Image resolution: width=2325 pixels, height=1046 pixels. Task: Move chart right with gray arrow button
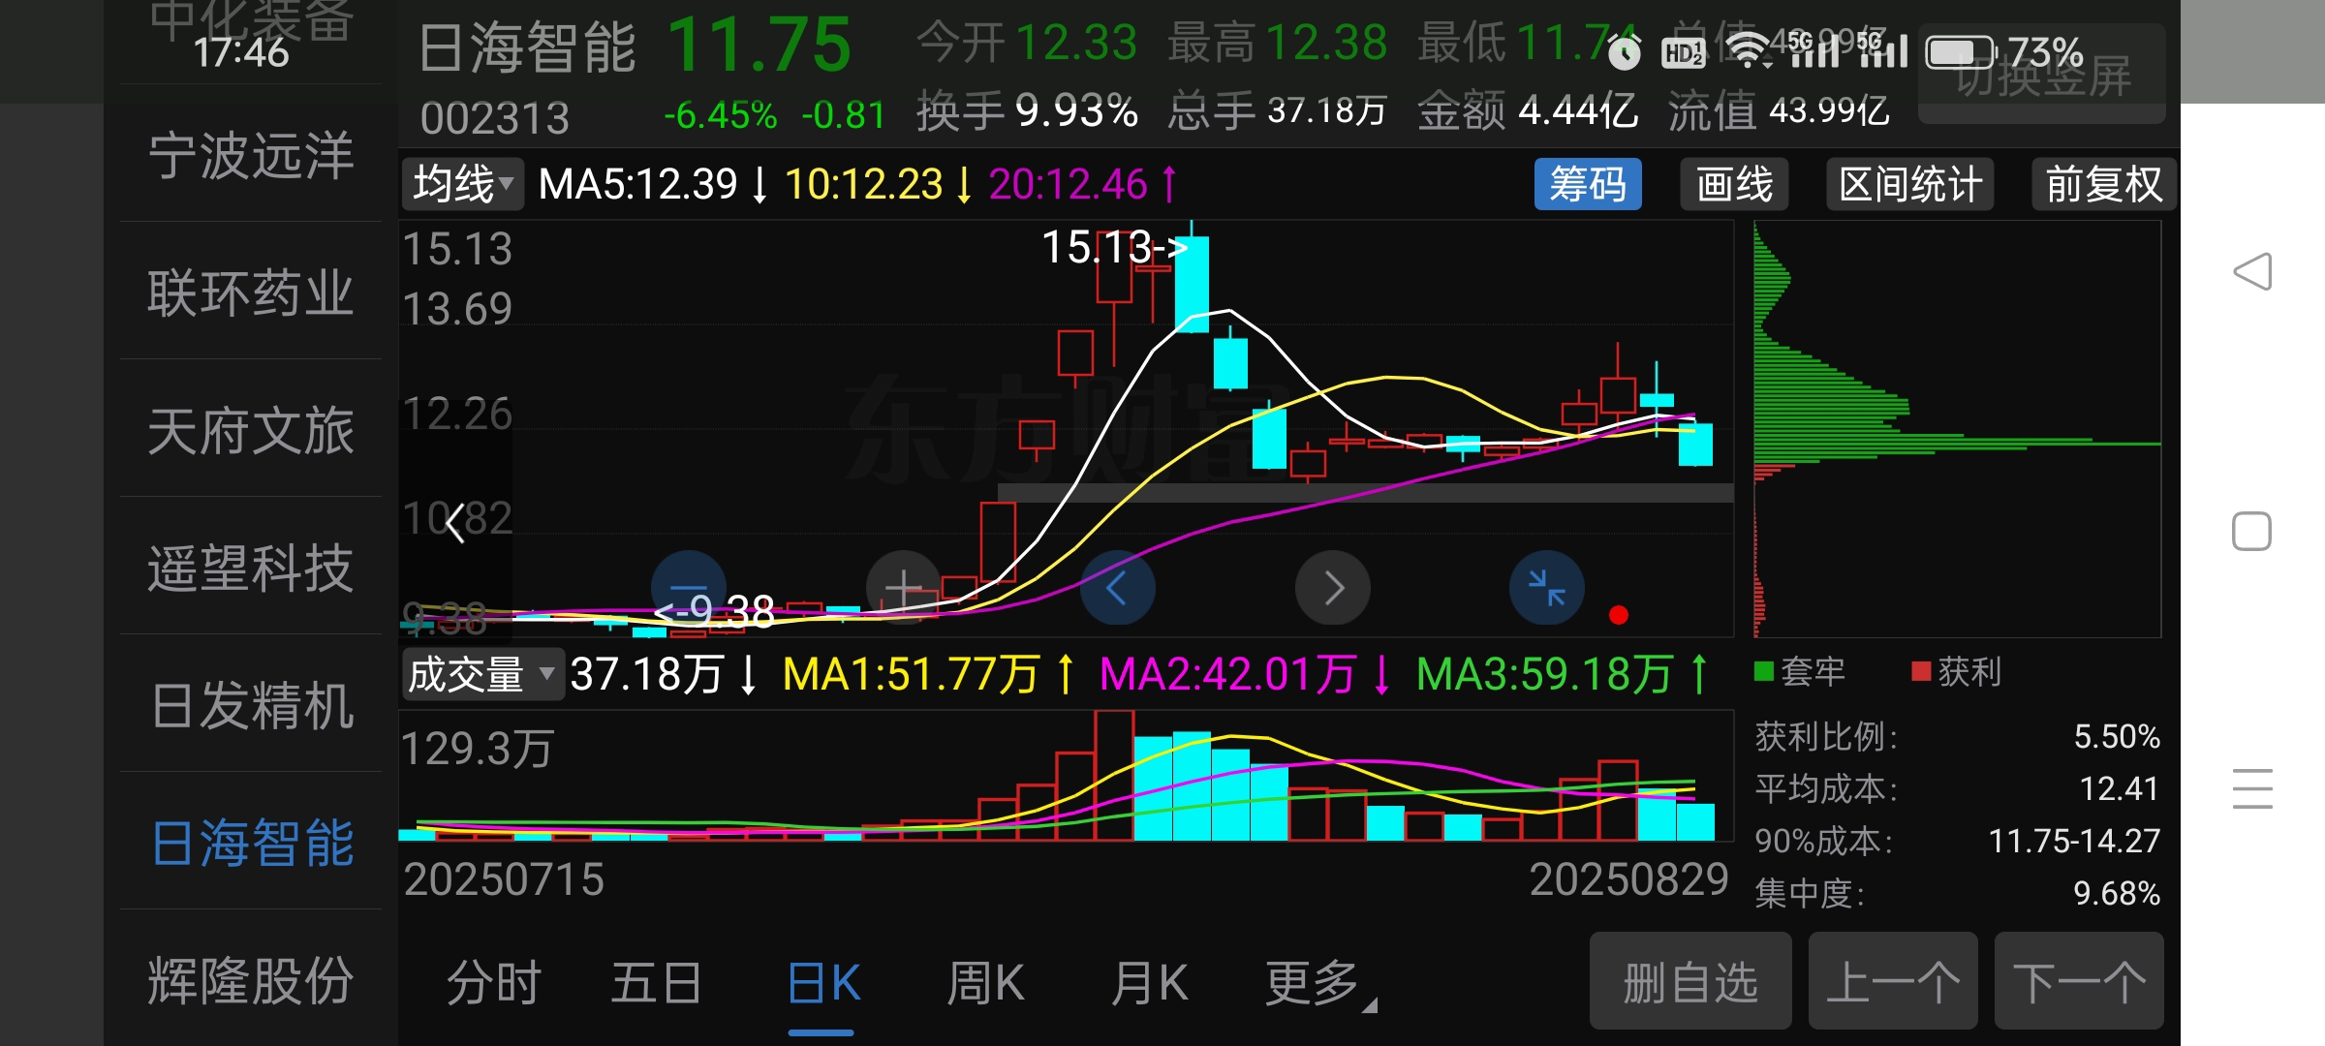pyautogui.click(x=1333, y=587)
